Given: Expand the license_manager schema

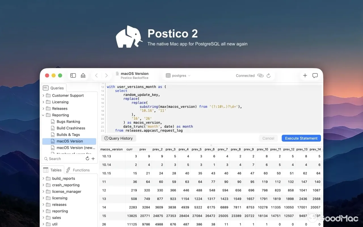Looking at the screenshot, I should (43, 192).
